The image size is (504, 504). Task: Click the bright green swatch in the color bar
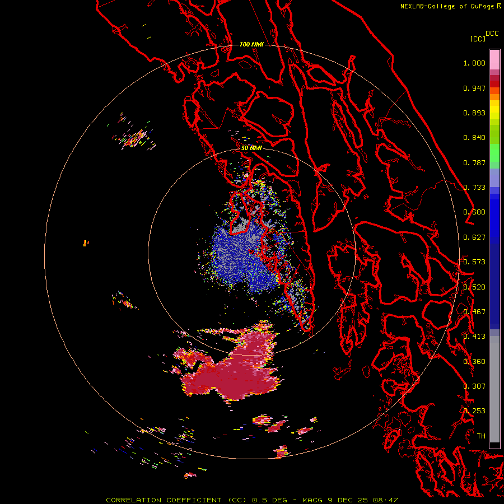coord(494,152)
